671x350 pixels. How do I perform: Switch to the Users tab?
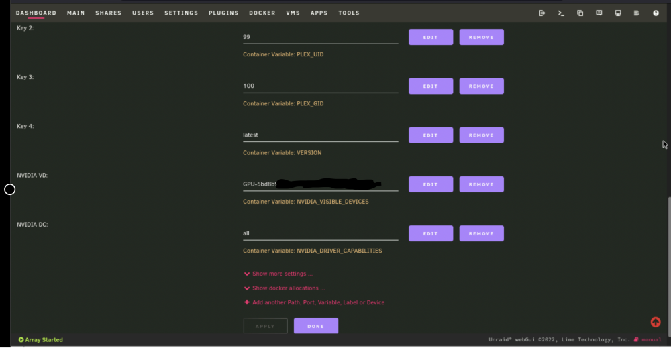click(x=143, y=13)
